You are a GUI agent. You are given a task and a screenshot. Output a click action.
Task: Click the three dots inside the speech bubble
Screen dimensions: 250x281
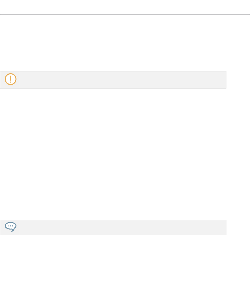pos(11,226)
